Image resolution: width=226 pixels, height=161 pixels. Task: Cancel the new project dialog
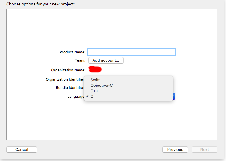tap(22, 149)
